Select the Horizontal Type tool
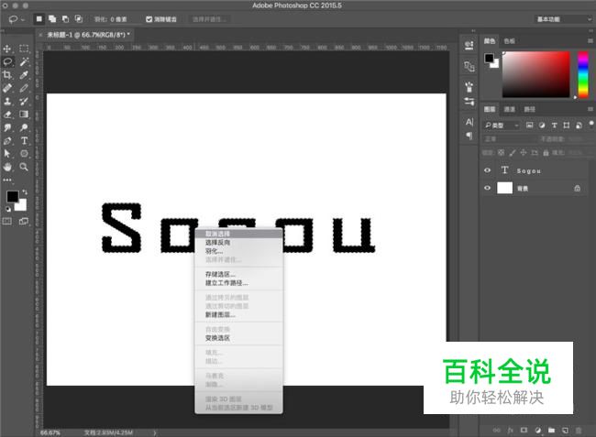The image size is (596, 437). 24,141
